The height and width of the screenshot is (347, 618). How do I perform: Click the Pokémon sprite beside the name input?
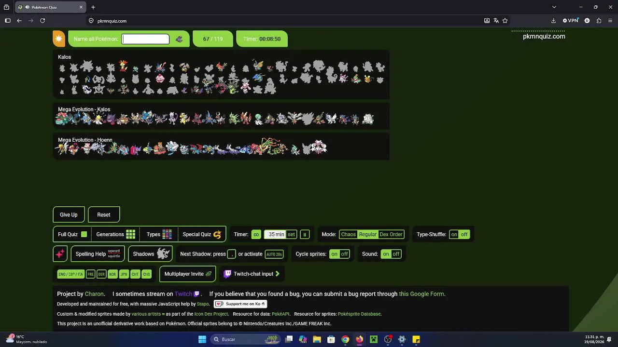(x=179, y=39)
